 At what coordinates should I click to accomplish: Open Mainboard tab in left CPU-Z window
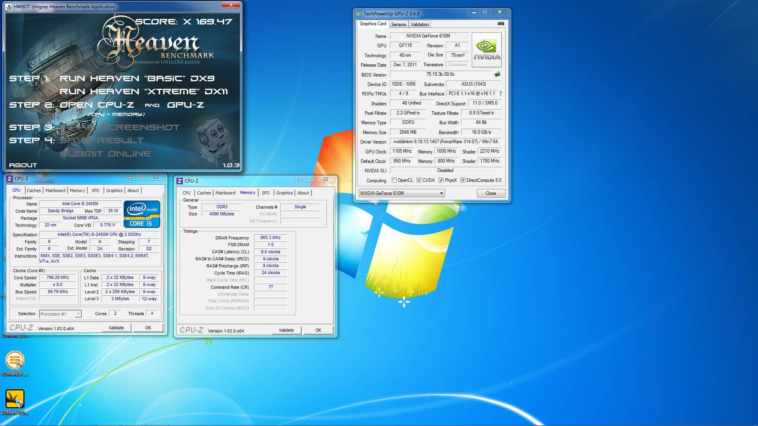[x=55, y=191]
